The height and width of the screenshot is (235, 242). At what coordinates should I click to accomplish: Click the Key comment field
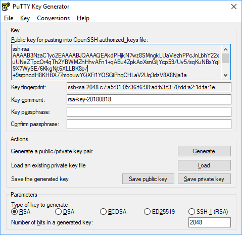click(149, 99)
